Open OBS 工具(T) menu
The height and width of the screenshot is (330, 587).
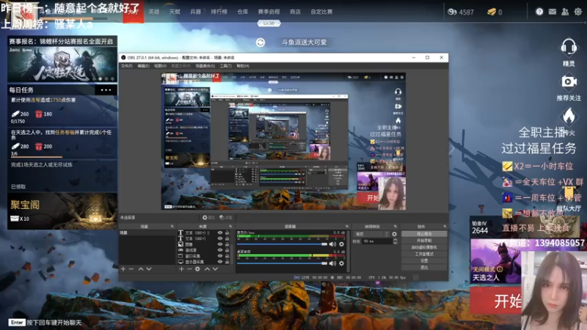pos(226,66)
